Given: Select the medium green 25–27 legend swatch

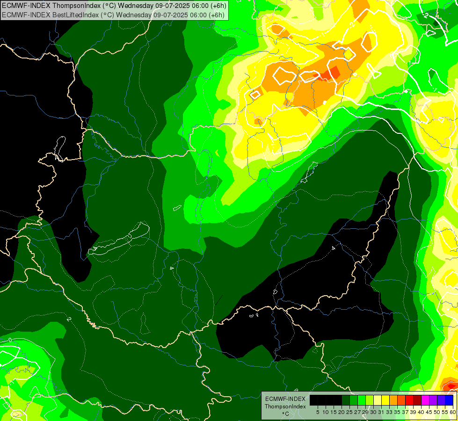Looking at the screenshot, I should pos(354,400).
